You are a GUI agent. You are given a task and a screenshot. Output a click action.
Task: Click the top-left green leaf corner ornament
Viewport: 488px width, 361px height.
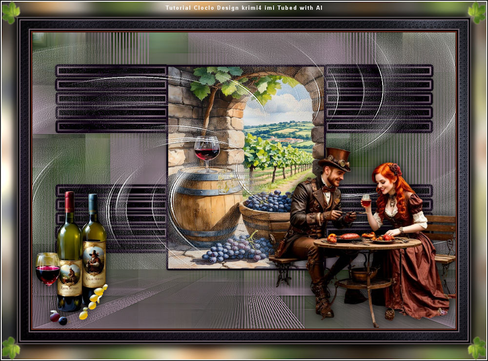(x=11, y=12)
